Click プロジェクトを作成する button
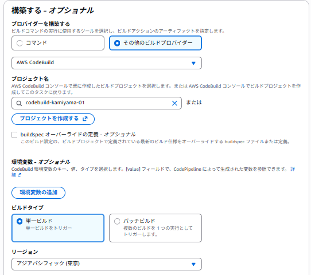 pos(53,119)
